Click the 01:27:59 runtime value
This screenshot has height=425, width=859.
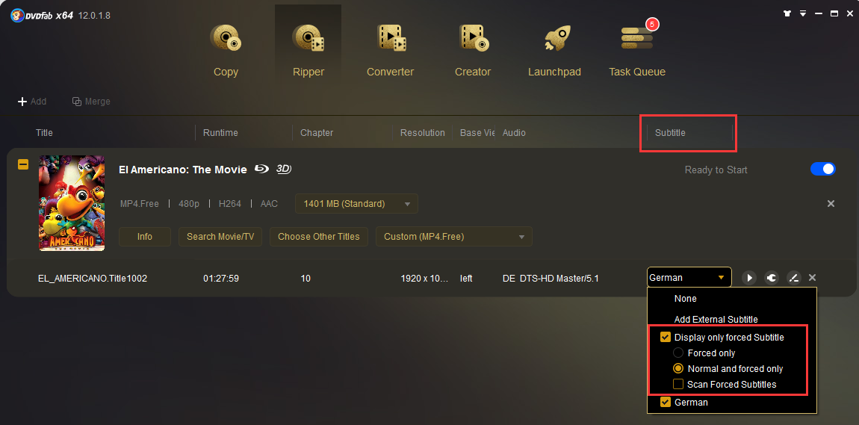click(x=221, y=278)
